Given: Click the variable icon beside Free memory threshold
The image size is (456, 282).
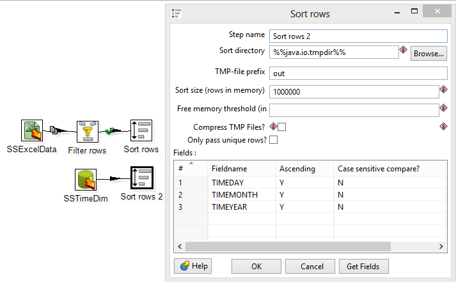Looking at the screenshot, I should (443, 108).
